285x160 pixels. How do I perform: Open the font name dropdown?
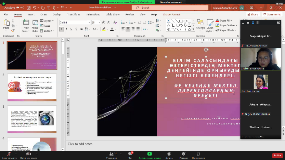click(89, 22)
